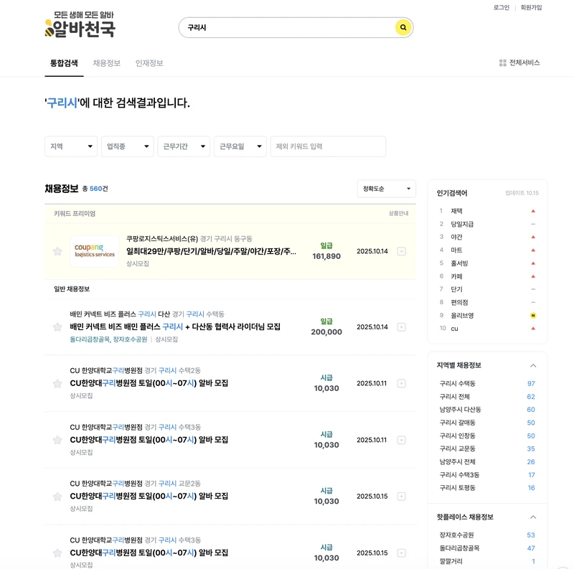Open the CU한양대구리병원점 수택2동 job title
The height and width of the screenshot is (569, 574).
(149, 383)
